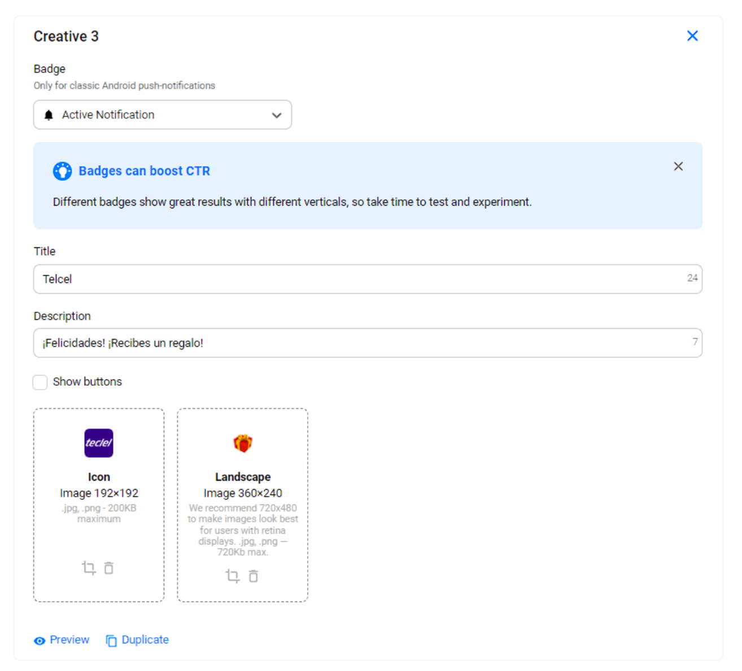Delete the Icon image
This screenshot has height=671, width=742.
click(109, 568)
